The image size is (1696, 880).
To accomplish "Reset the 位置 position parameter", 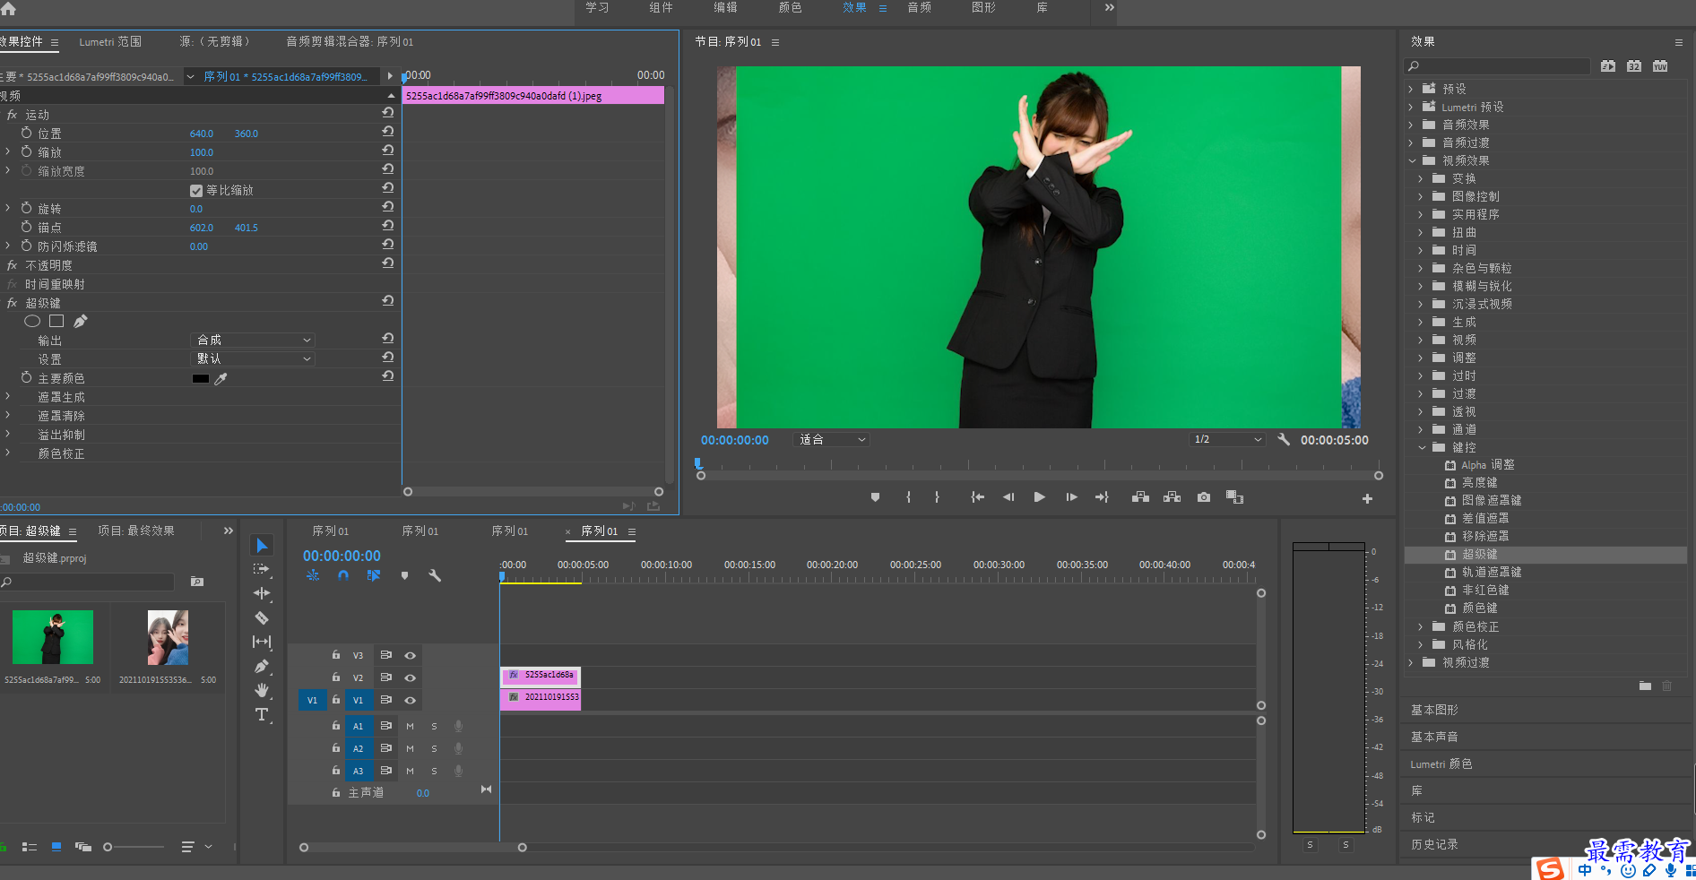I will 388,132.
